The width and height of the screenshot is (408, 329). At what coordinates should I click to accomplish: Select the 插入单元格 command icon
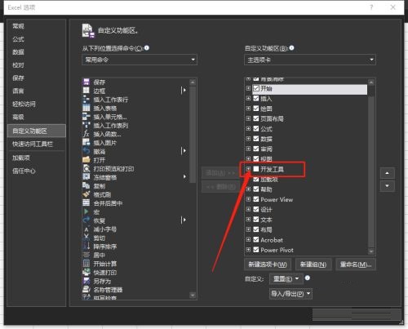86,117
